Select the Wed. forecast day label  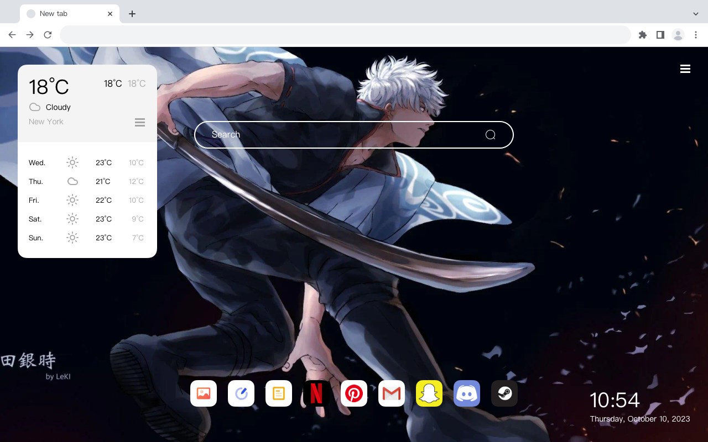[37, 162]
